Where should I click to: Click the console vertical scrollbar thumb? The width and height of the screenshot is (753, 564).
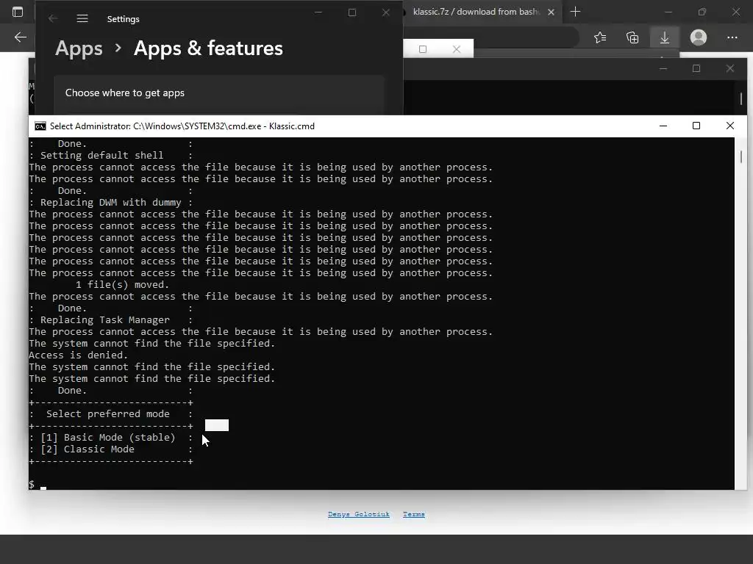coord(741,156)
